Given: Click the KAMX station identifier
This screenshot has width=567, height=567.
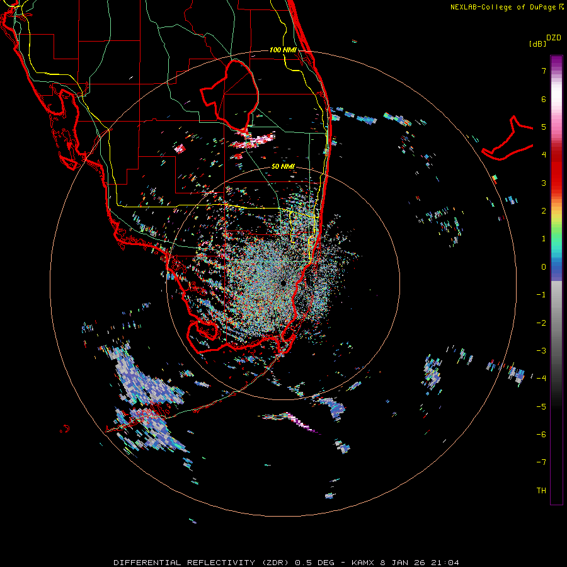Looking at the screenshot, I should (363, 563).
